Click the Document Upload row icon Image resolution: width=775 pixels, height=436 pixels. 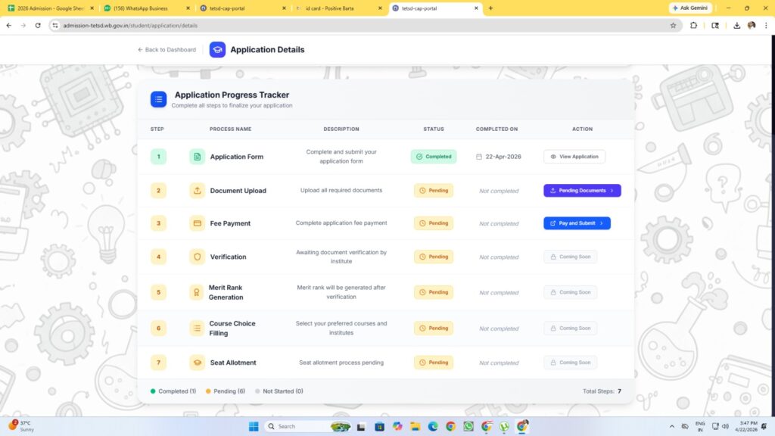click(198, 191)
